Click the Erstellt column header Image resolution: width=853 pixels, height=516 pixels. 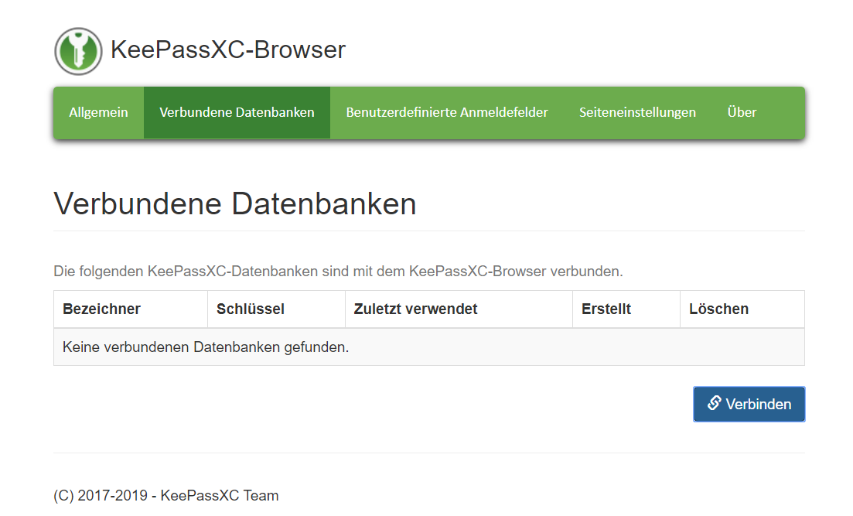(x=626, y=309)
